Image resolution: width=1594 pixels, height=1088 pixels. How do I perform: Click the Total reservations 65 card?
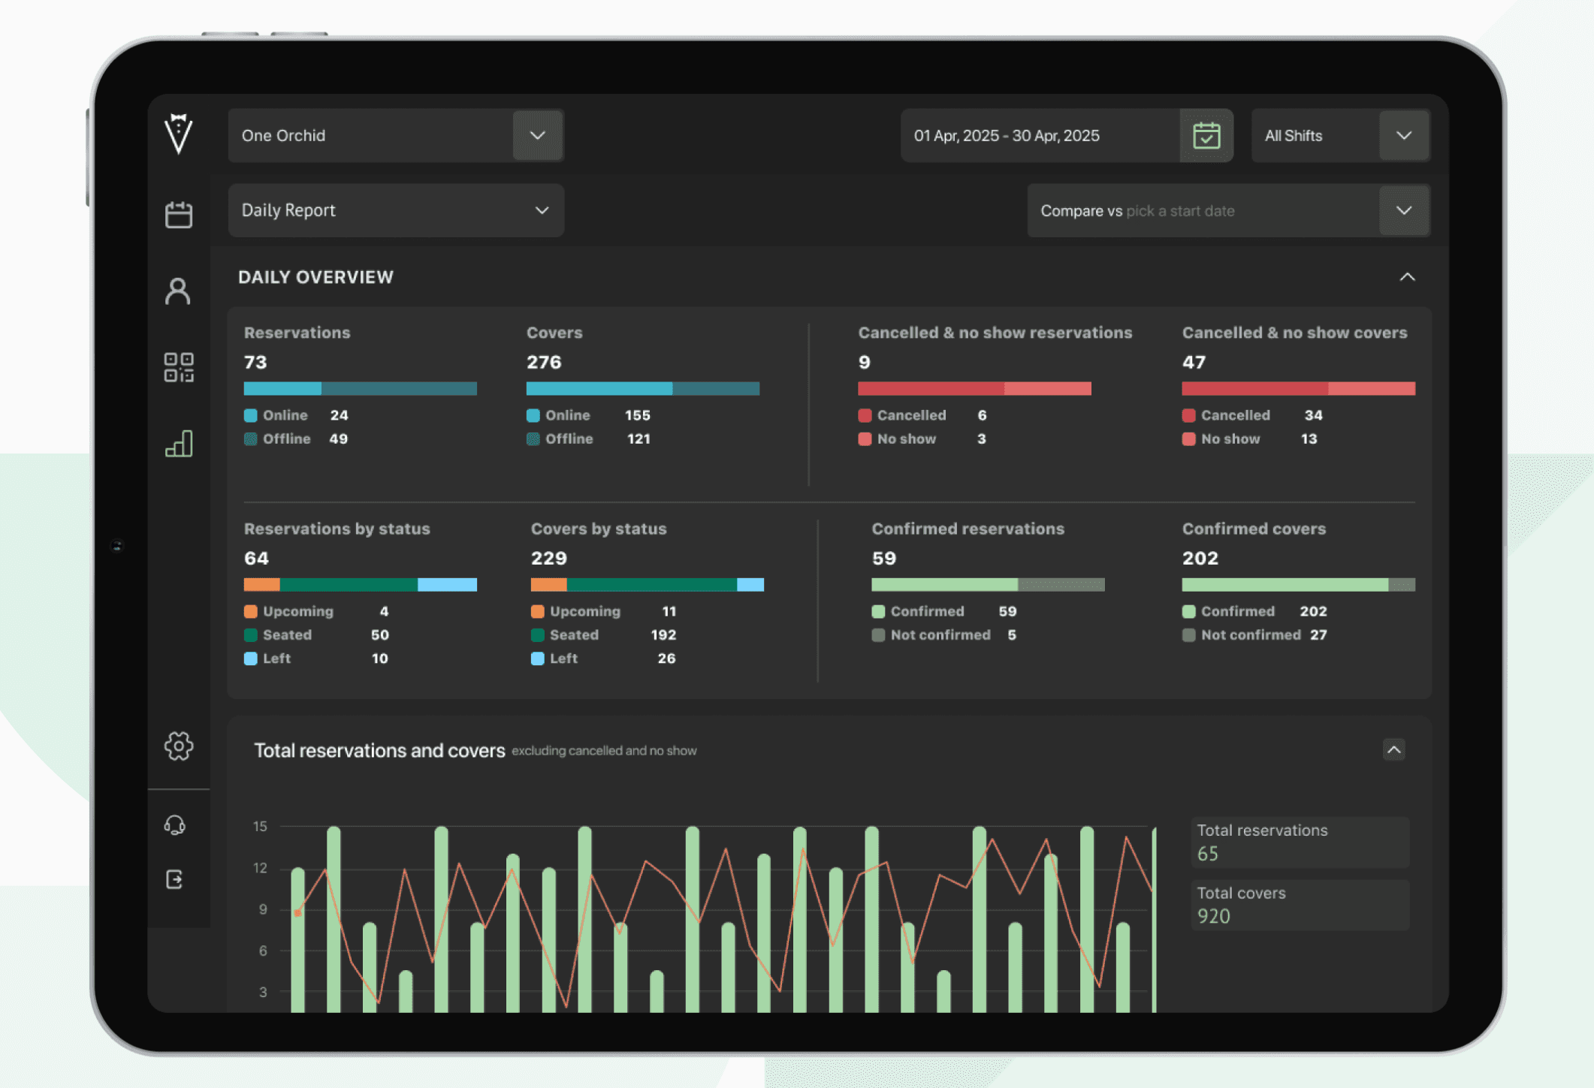pos(1300,842)
